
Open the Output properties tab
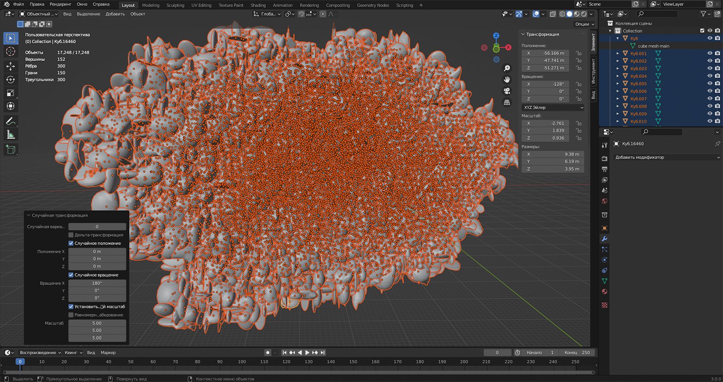coord(605,169)
